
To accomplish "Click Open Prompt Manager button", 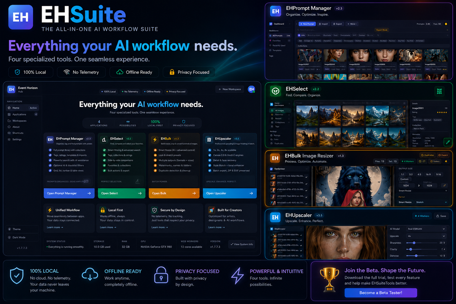I will coord(69,193).
